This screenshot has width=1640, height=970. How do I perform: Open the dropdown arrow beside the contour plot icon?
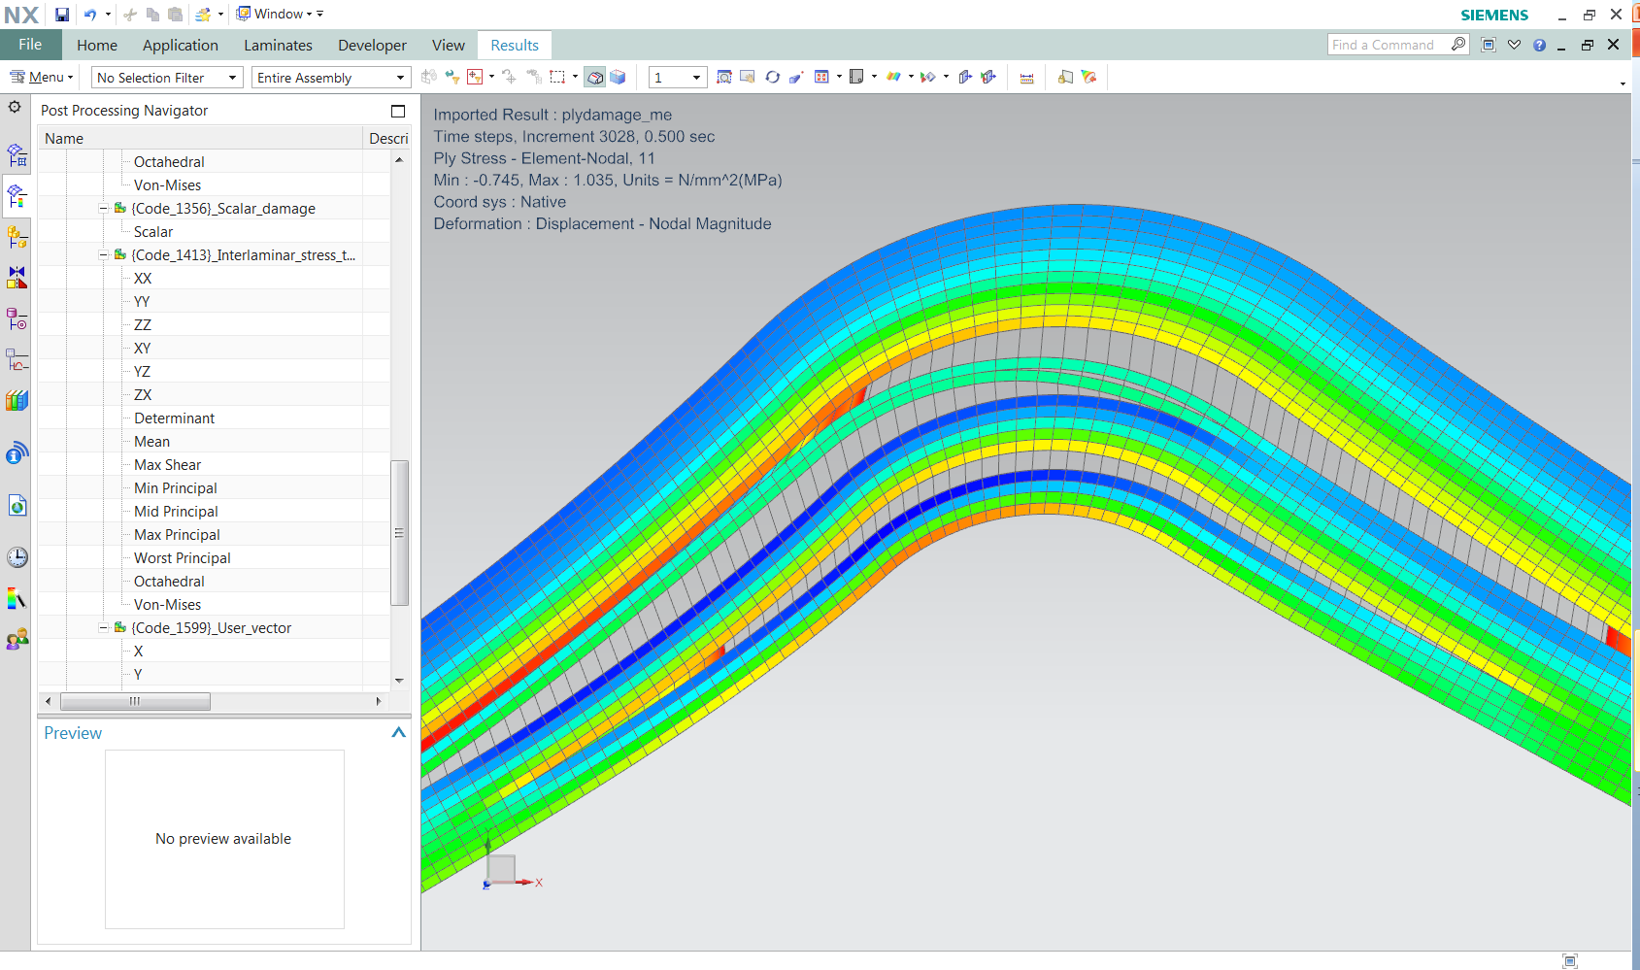[x=911, y=77]
